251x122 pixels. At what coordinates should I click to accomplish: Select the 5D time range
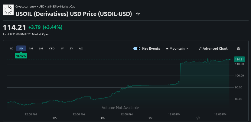pos(21,48)
